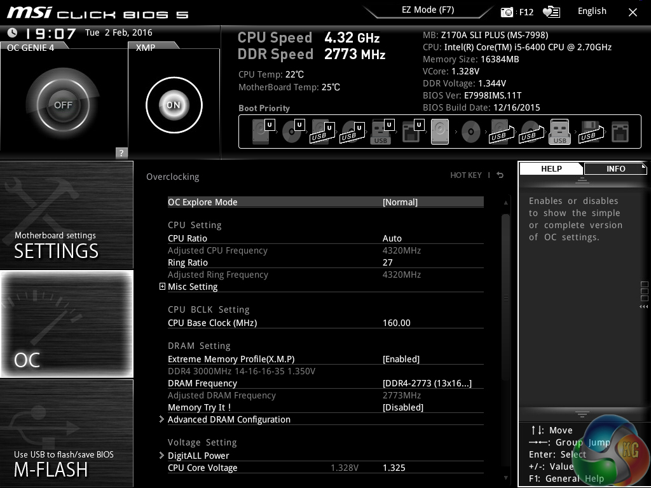651x488 pixels.
Task: Toggle the XMP ON button
Action: [174, 105]
